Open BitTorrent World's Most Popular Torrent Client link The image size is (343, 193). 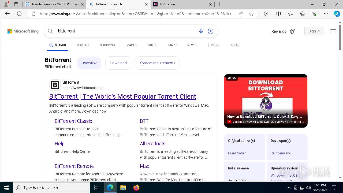pyautogui.click(x=123, y=96)
